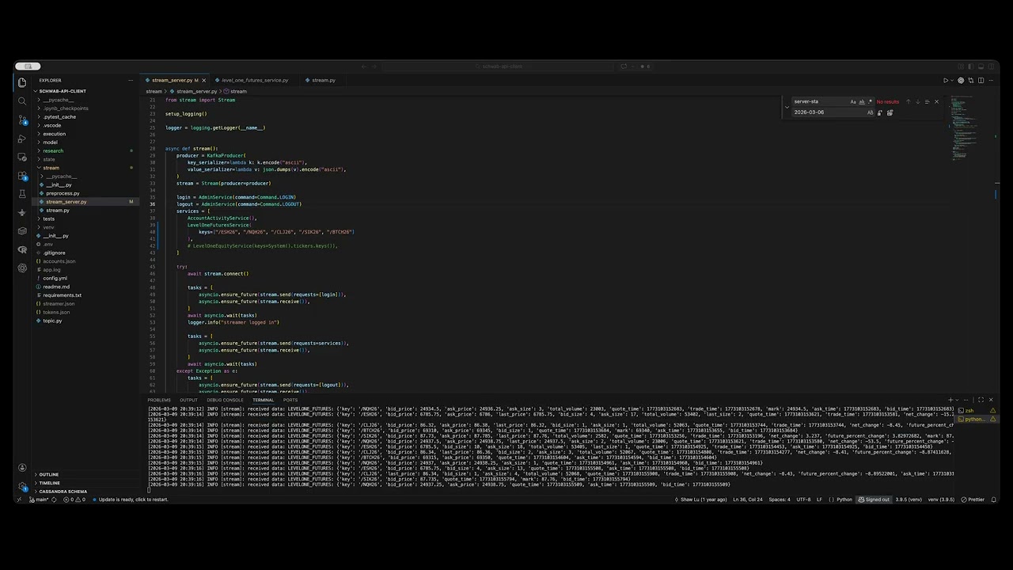Toggle Find in Selection
This screenshot has height=570, width=1013.
927,101
